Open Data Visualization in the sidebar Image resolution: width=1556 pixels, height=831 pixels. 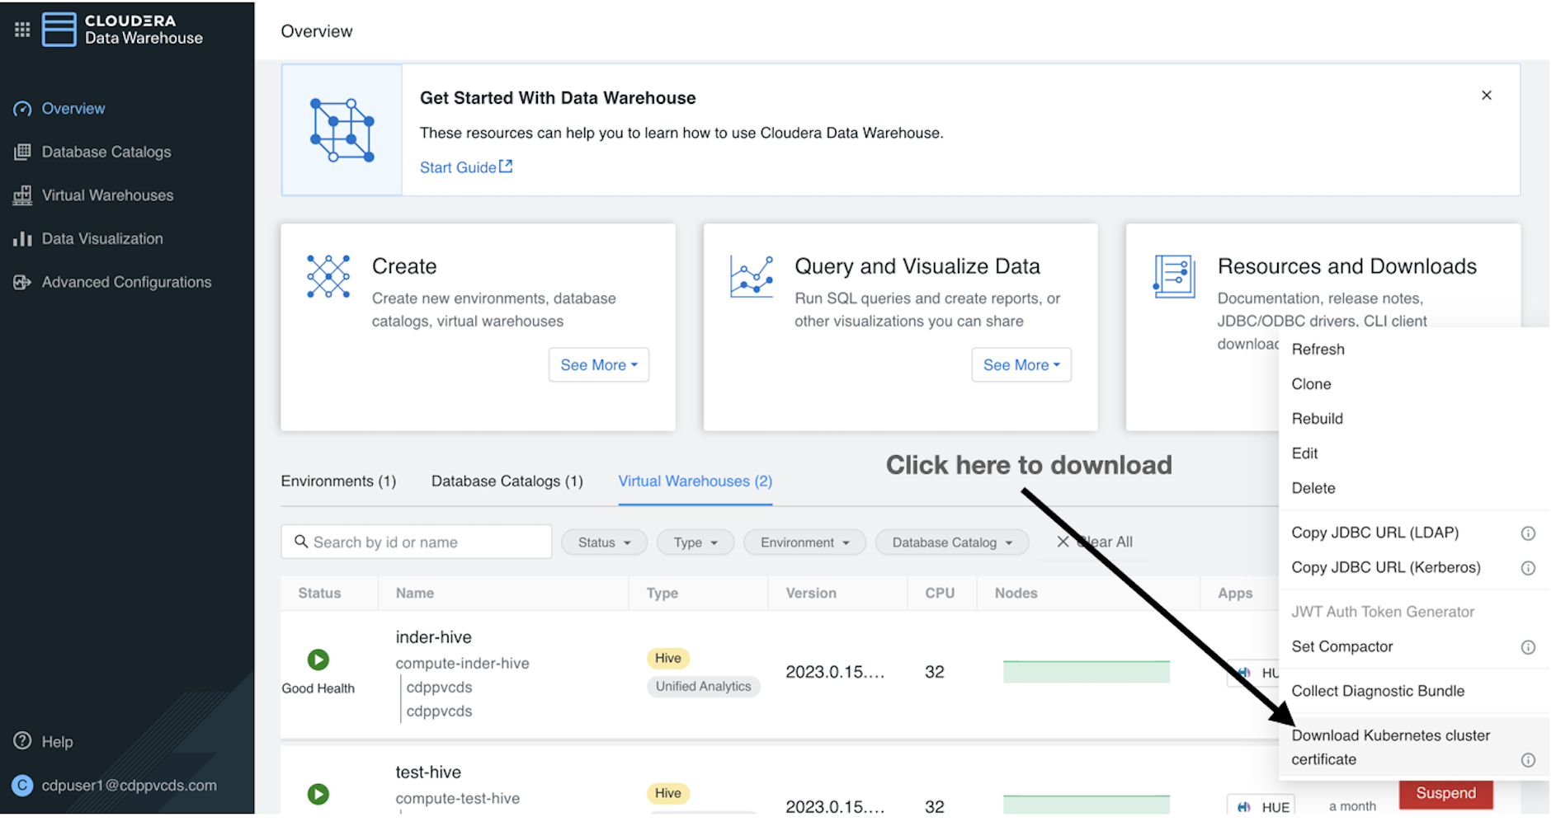tap(102, 239)
